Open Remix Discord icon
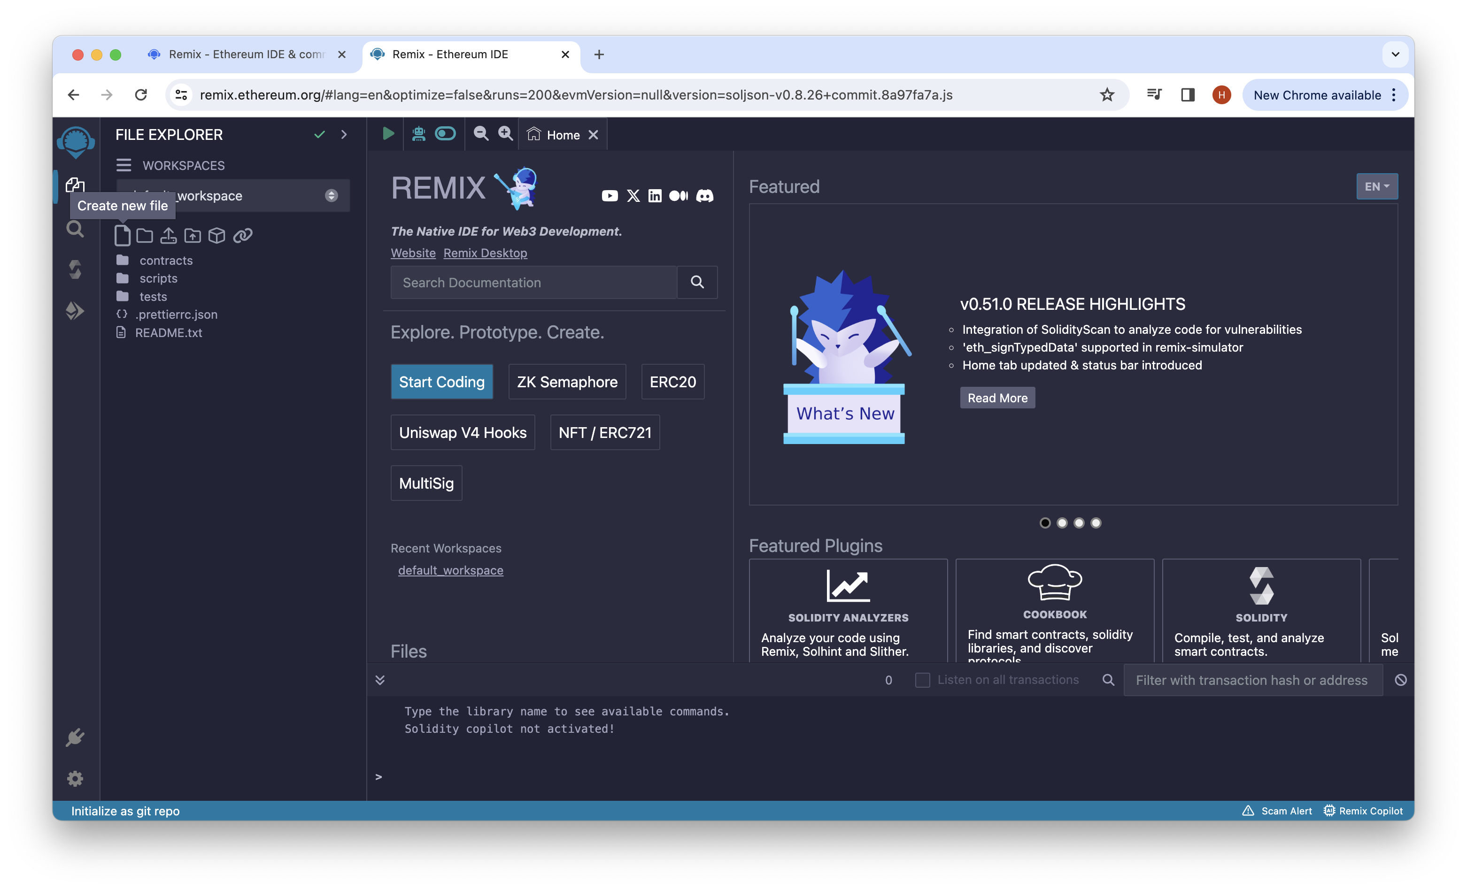Image resolution: width=1467 pixels, height=890 pixels. 705,196
